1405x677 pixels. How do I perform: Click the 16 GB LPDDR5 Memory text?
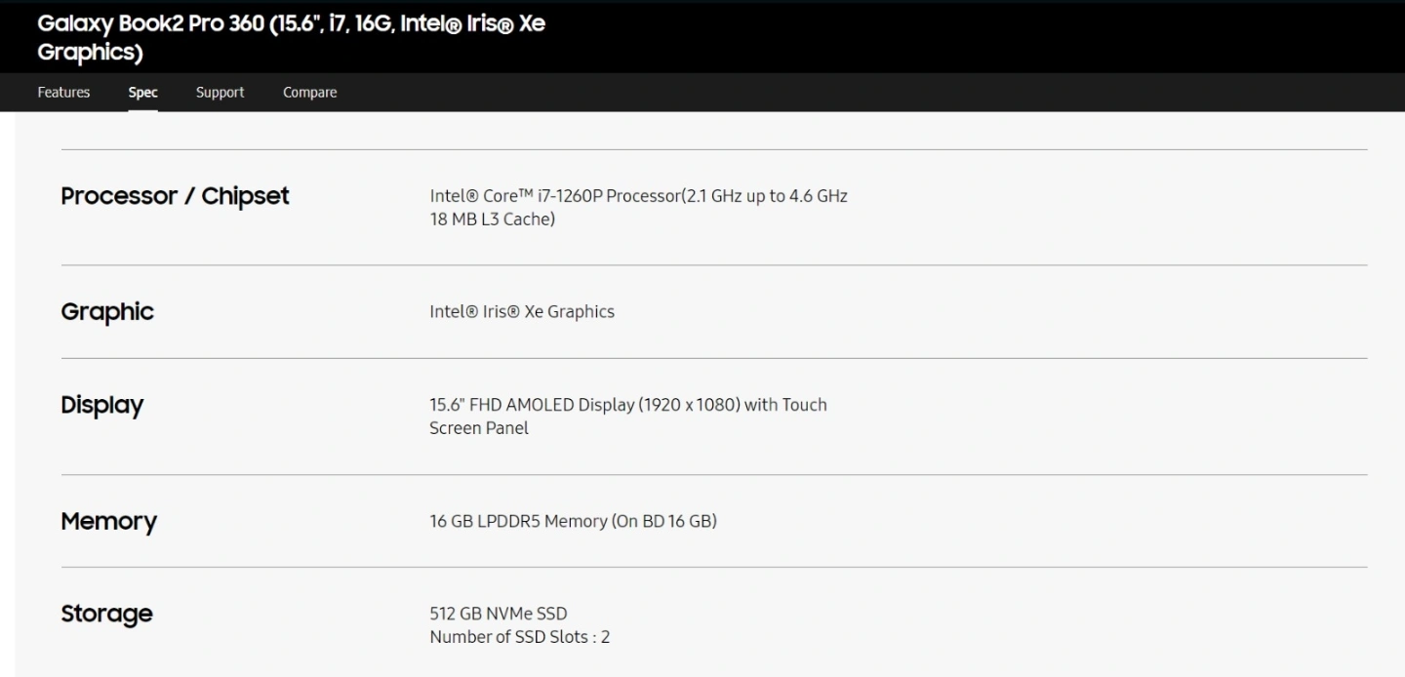point(518,522)
